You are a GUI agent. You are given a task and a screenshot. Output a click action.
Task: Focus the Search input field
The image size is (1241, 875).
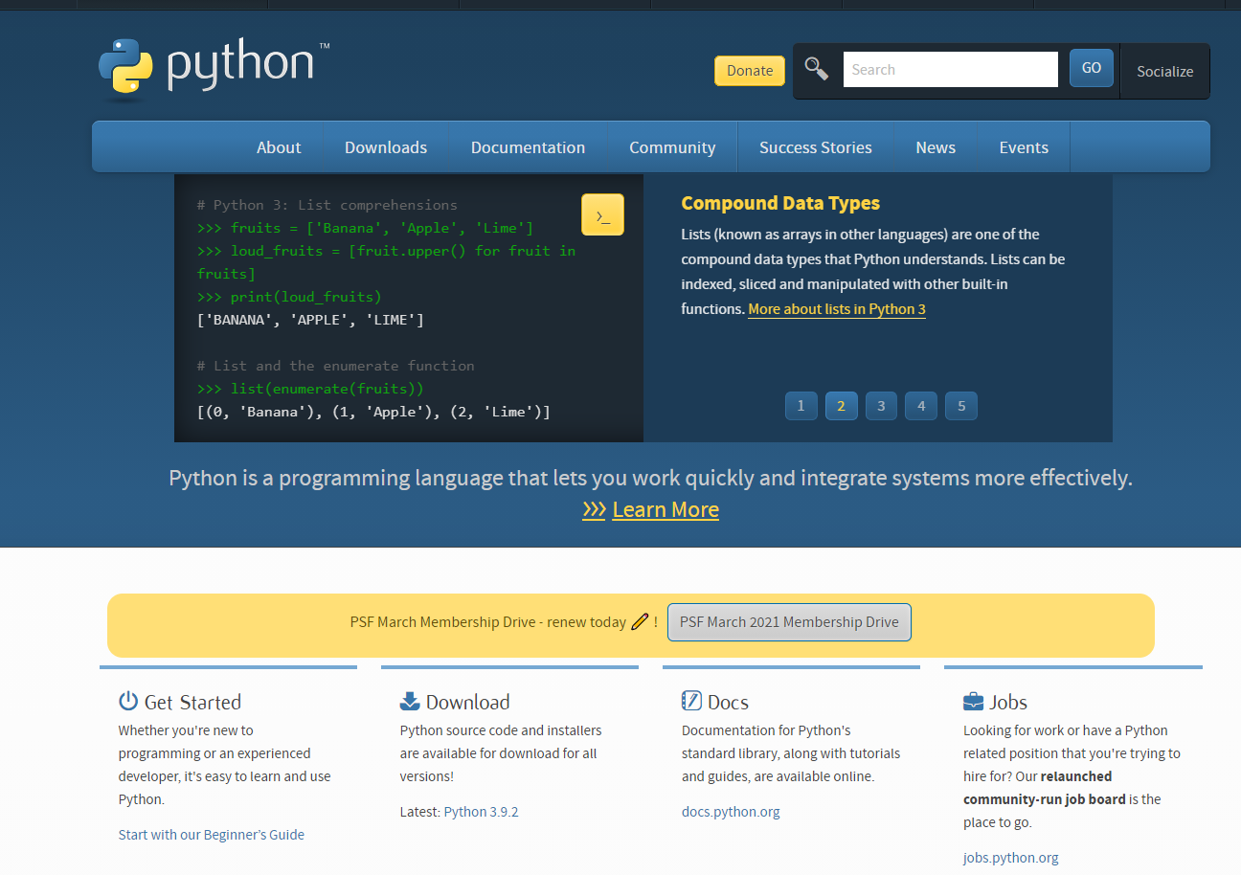[950, 69]
